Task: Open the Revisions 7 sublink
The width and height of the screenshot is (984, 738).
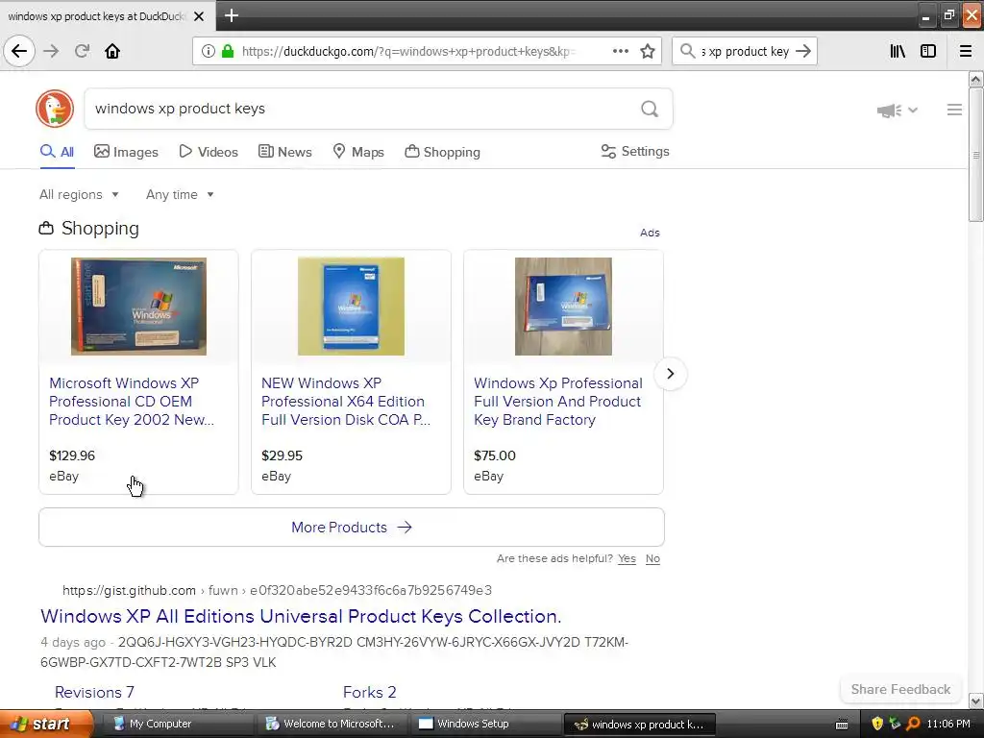Action: 94,692
